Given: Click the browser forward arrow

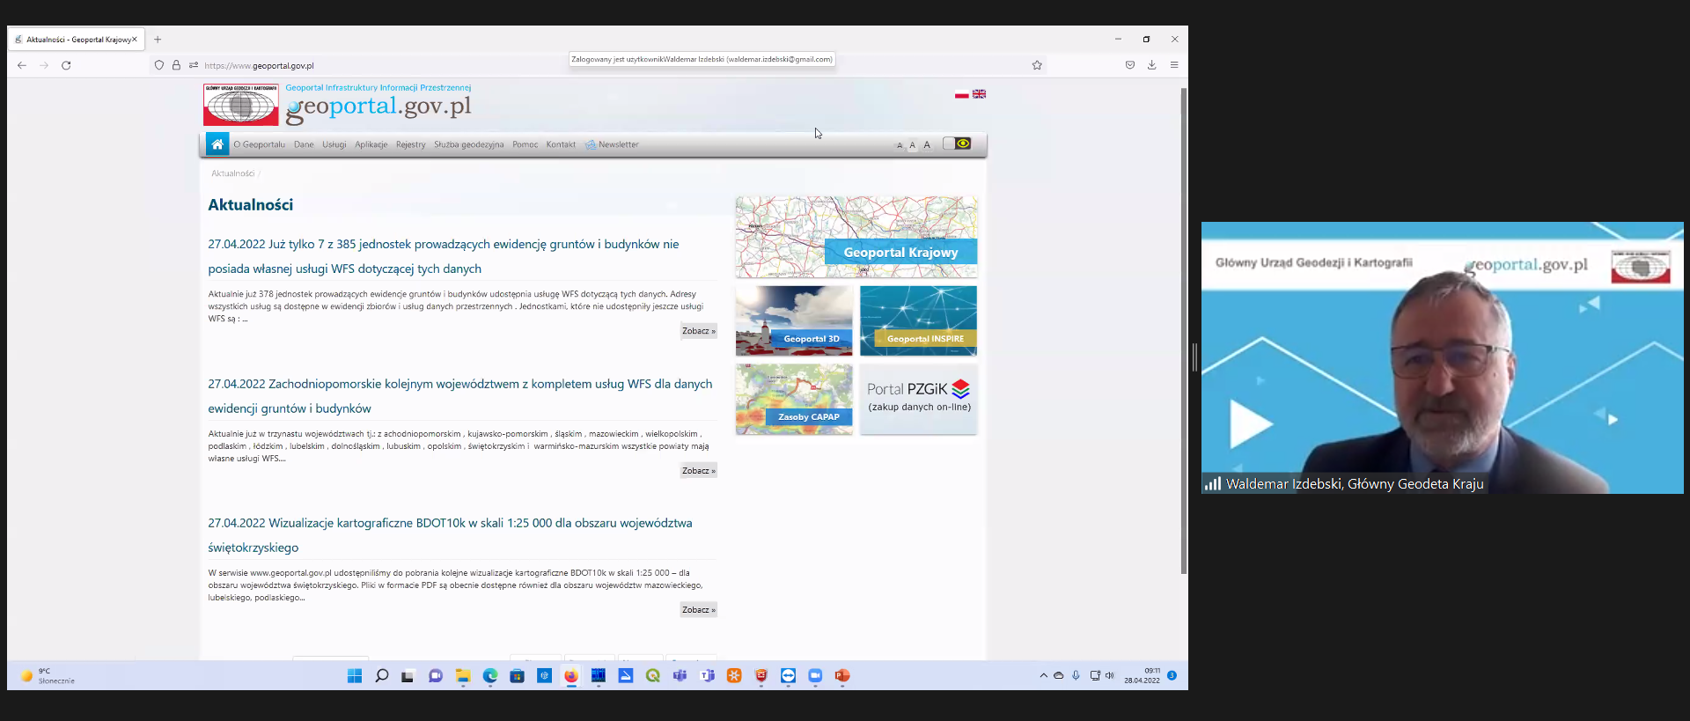Looking at the screenshot, I should (44, 65).
